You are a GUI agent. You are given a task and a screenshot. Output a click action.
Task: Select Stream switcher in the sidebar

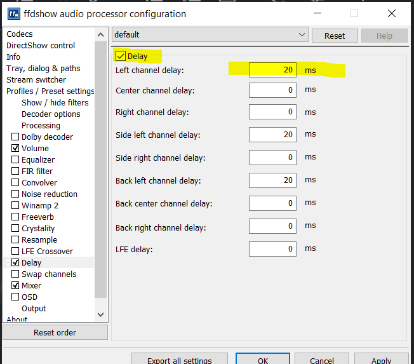pyautogui.click(x=36, y=80)
